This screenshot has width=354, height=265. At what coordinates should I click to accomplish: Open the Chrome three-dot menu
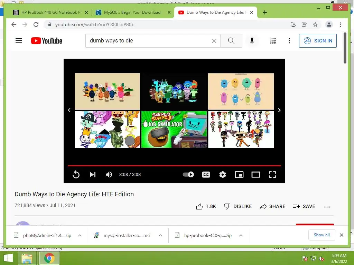340,24
